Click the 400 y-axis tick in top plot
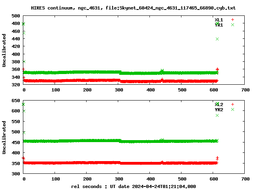This screenshot has width=253, height=190. click(x=16, y=54)
